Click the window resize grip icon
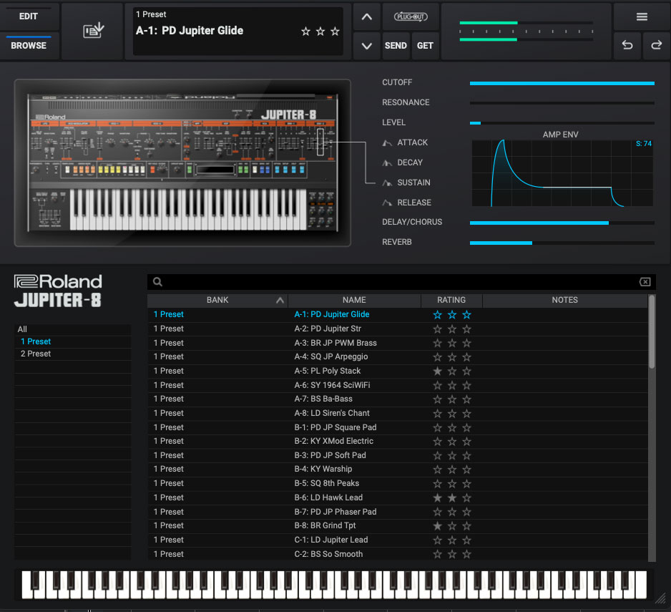The height and width of the screenshot is (612, 671). [661, 598]
